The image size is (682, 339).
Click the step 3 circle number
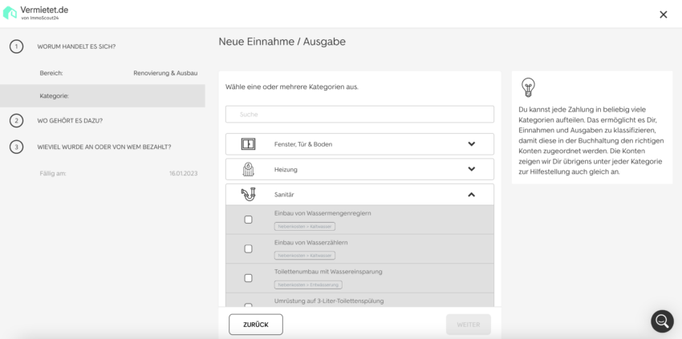(16, 147)
